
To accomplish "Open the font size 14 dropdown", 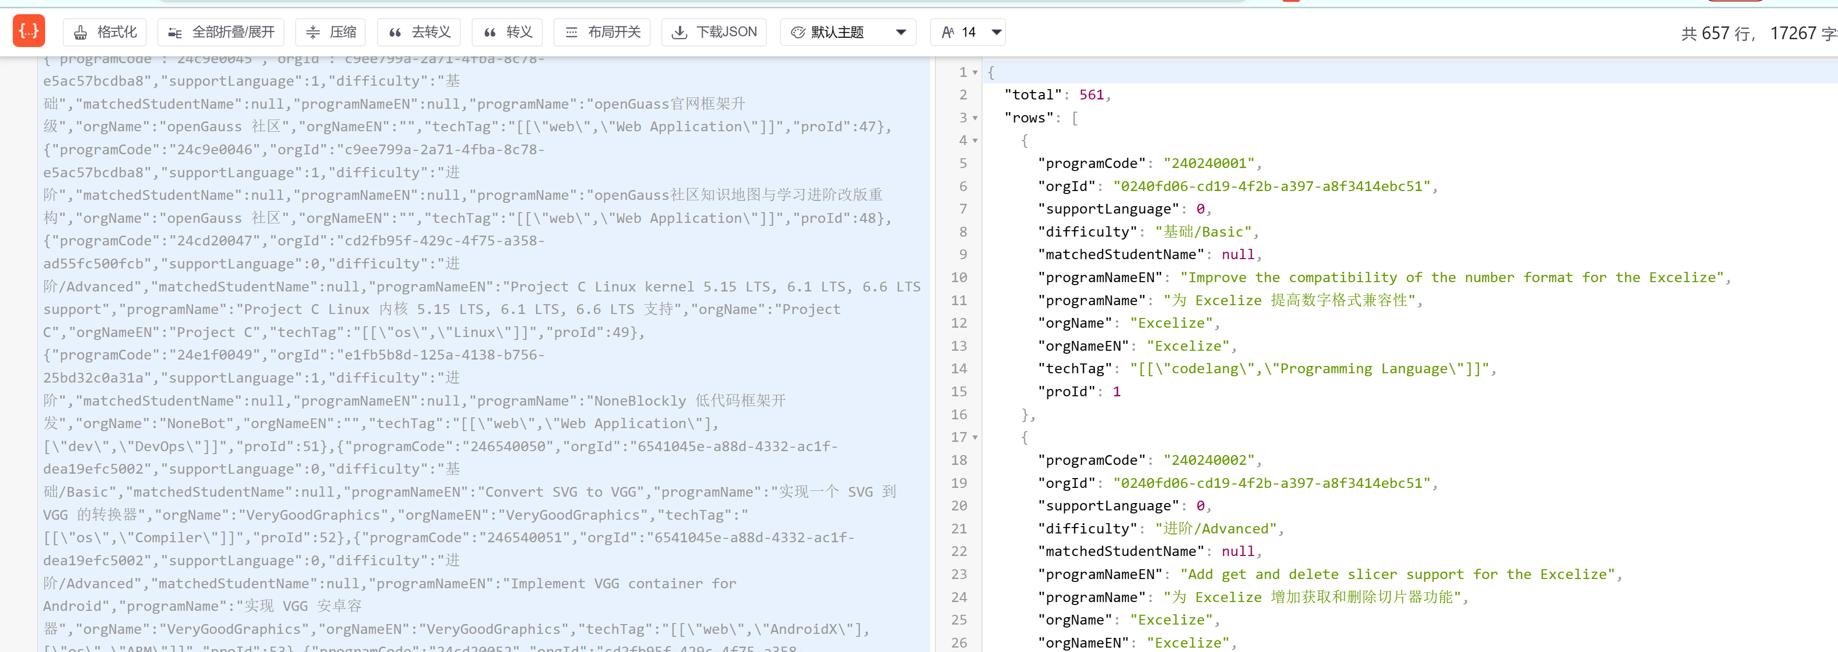I will point(968,32).
